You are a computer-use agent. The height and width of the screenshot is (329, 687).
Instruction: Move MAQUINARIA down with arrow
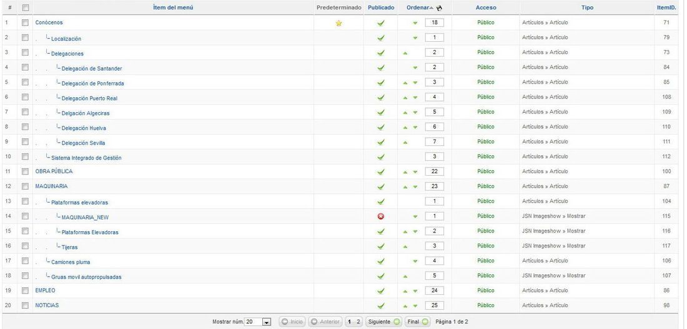[x=415, y=186]
